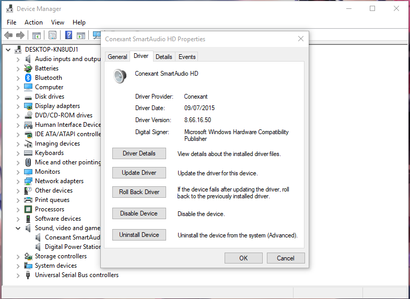The height and width of the screenshot is (299, 410).
Task: Click the Display adapters category icon
Action: (28, 106)
